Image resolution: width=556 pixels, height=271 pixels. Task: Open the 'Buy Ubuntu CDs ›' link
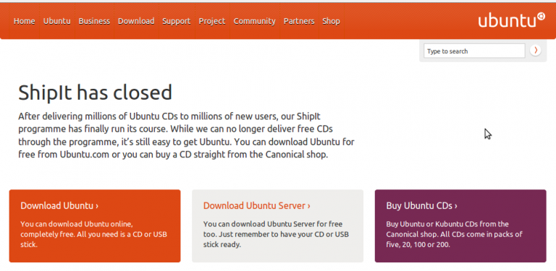(x=421, y=205)
